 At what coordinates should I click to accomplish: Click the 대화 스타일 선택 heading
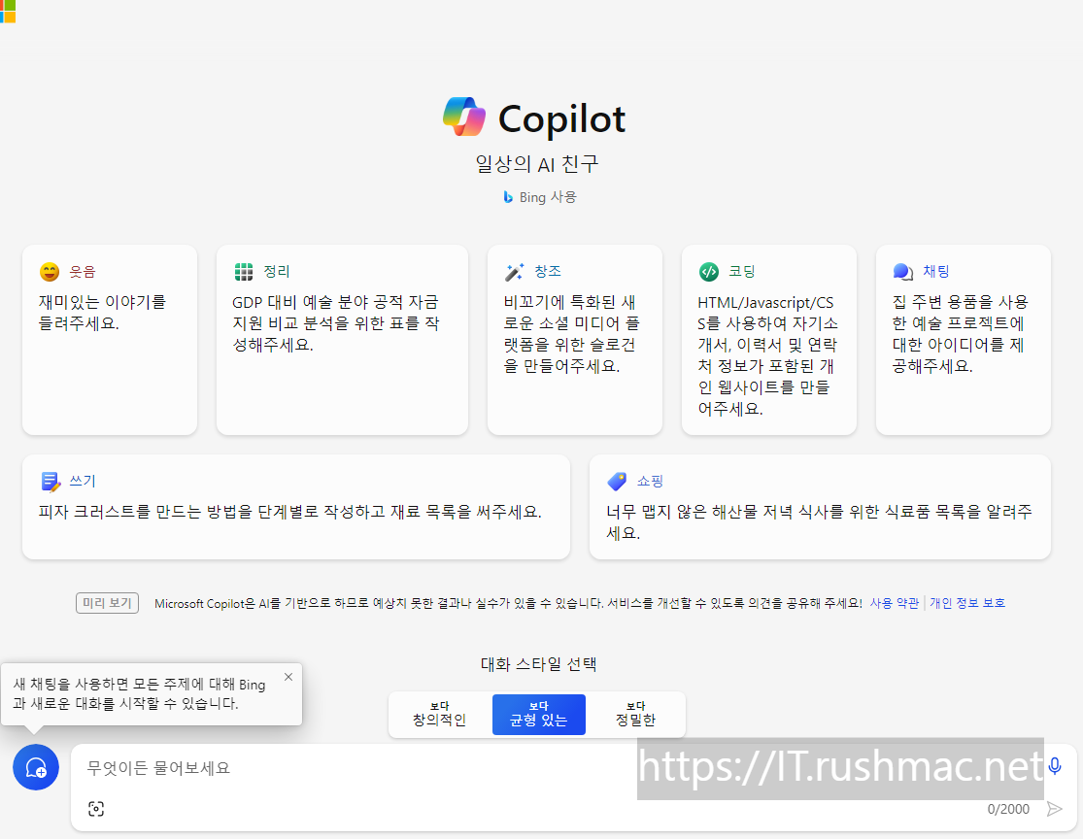tap(539, 664)
